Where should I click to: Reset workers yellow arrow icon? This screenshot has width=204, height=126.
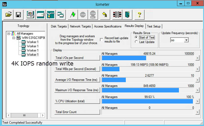click(105, 15)
